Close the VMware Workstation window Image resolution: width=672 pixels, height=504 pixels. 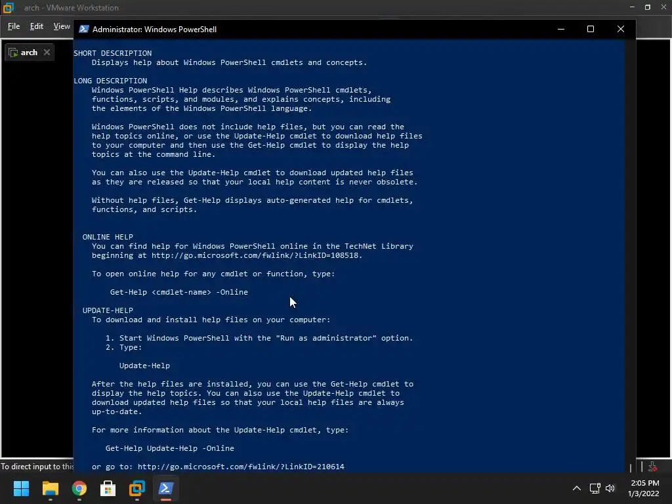pos(663,7)
